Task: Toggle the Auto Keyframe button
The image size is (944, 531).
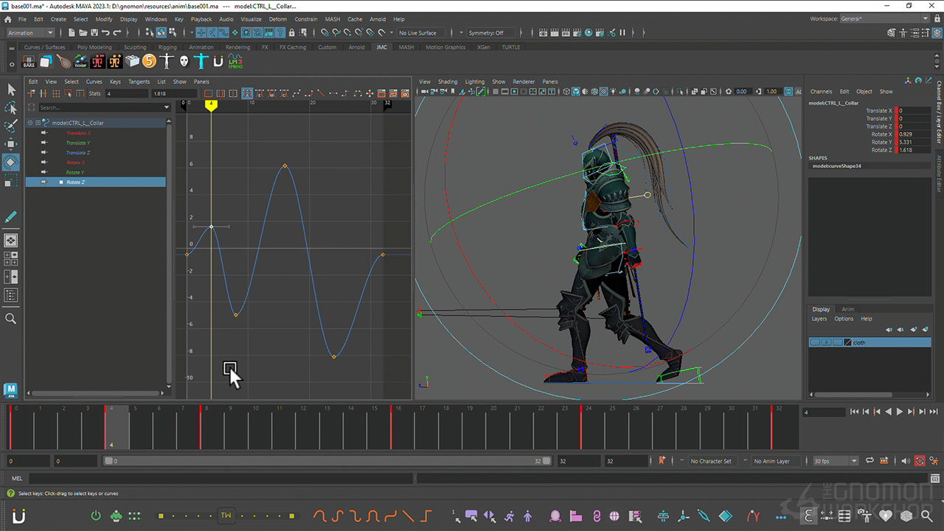Action: pos(920,461)
